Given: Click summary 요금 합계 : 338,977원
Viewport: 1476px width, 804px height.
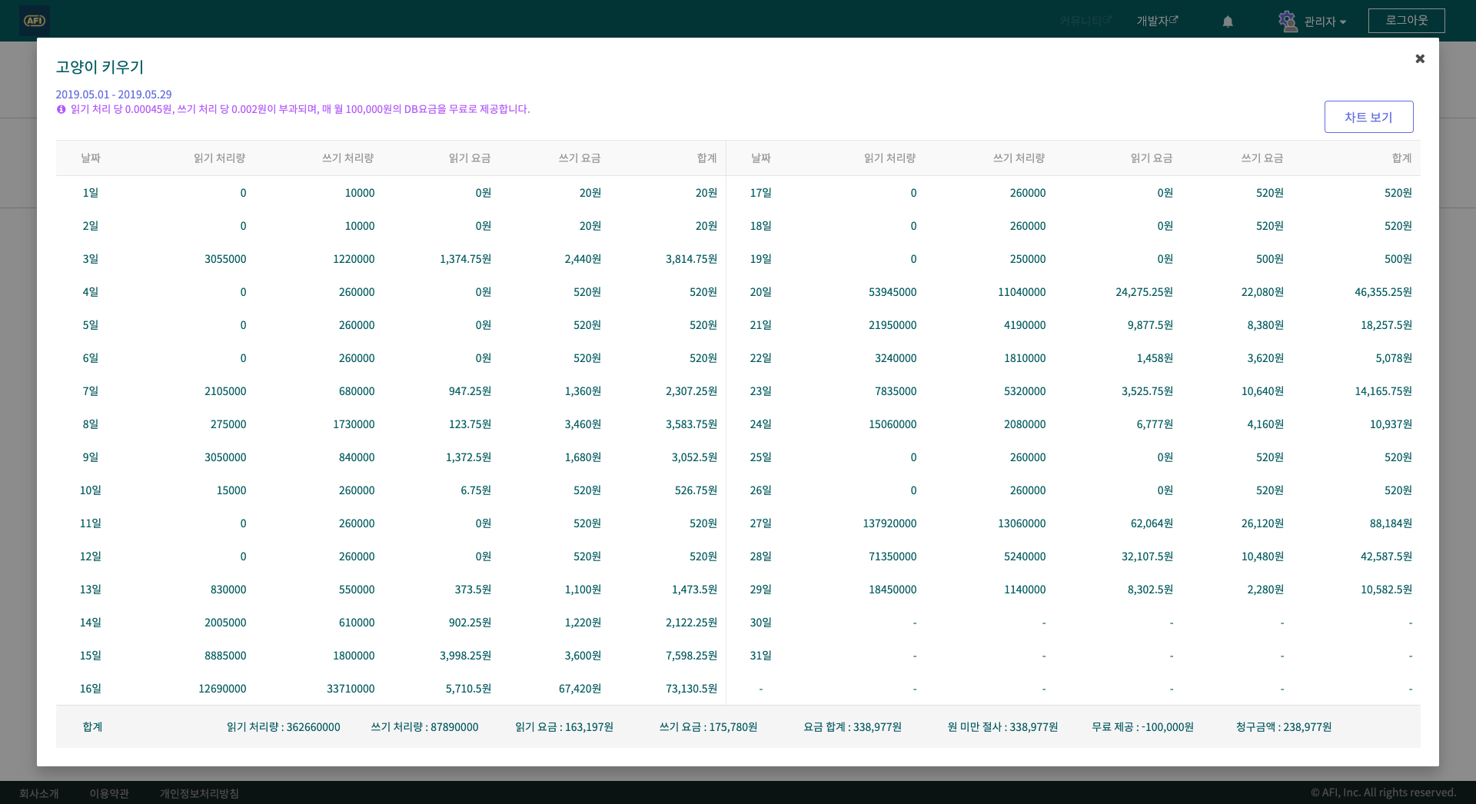Looking at the screenshot, I should (853, 727).
